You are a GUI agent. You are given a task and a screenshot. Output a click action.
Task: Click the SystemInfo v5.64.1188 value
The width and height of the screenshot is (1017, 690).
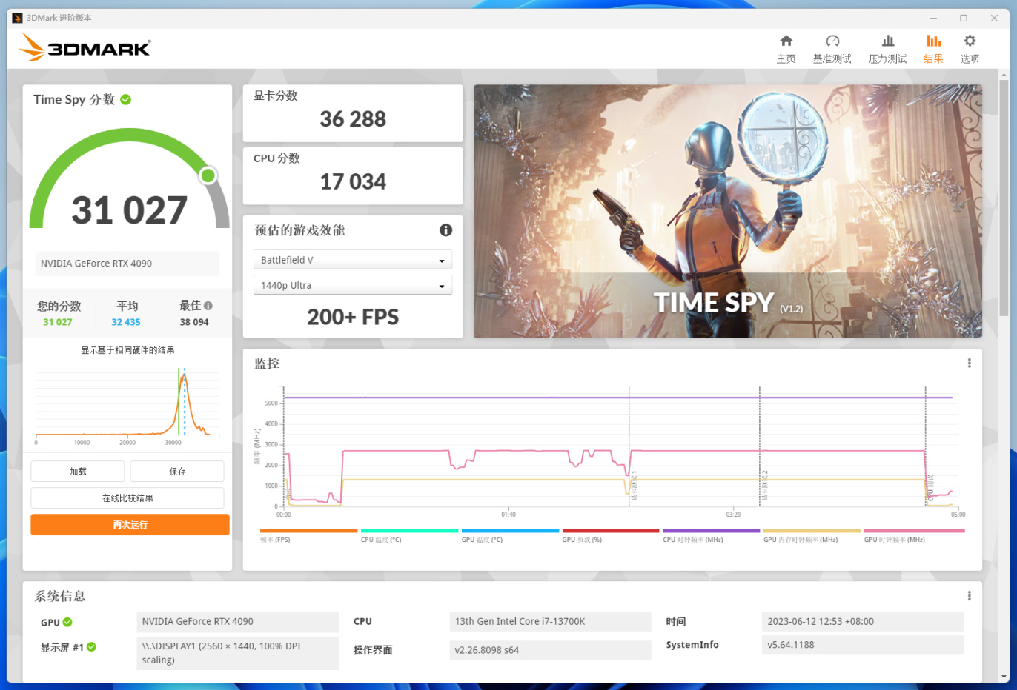[x=863, y=645]
